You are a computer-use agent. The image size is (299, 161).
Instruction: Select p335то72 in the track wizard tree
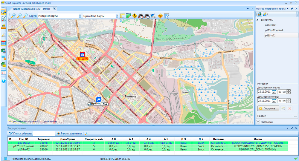[x=270, y=36]
